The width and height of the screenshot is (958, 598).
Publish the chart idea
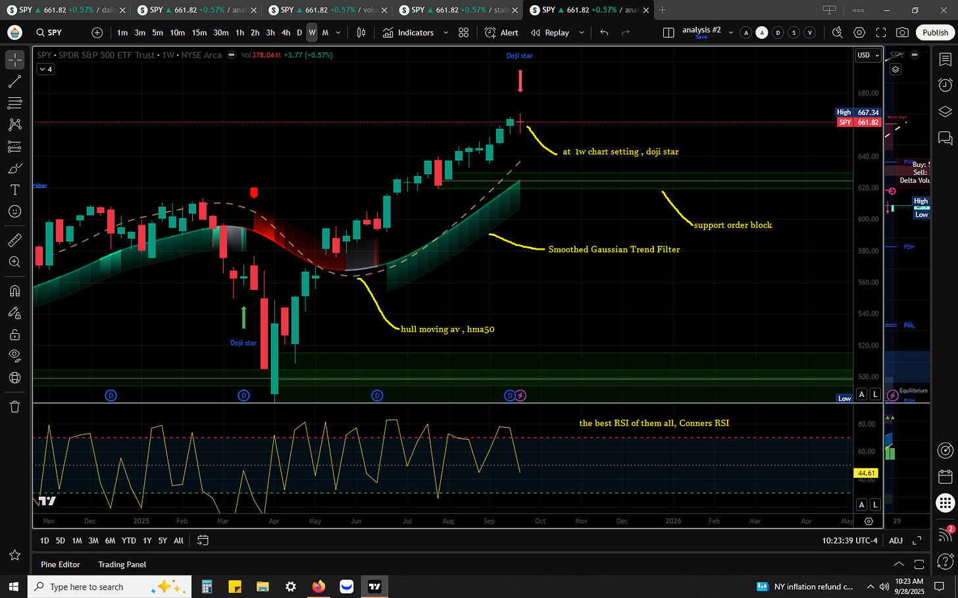tap(935, 32)
